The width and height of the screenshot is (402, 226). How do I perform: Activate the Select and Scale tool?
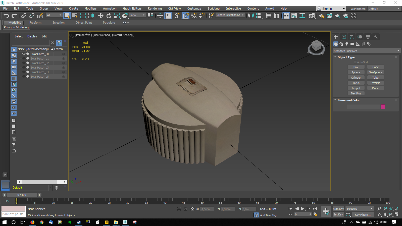[x=117, y=16]
